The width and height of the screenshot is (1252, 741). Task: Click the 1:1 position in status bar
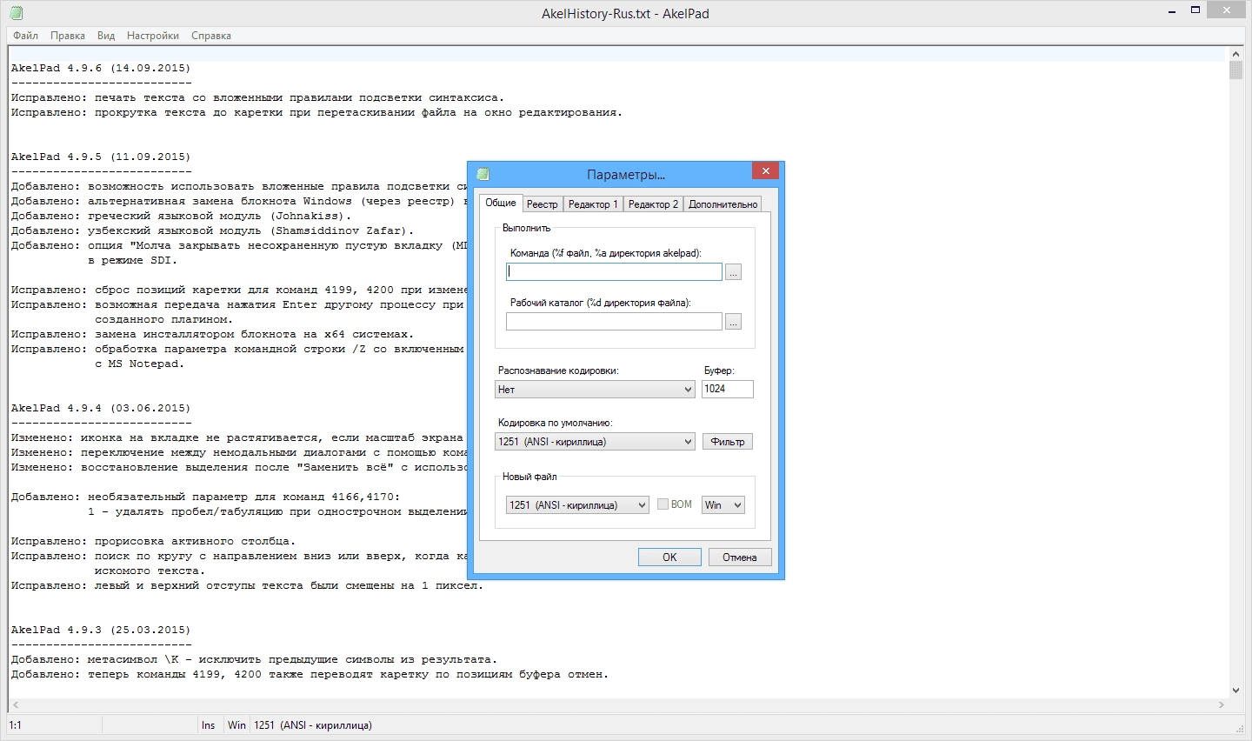pos(16,725)
